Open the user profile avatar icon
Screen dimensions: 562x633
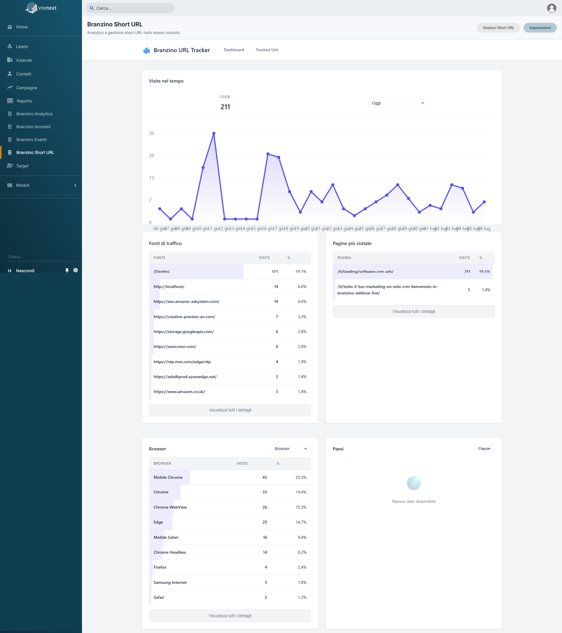tap(551, 8)
